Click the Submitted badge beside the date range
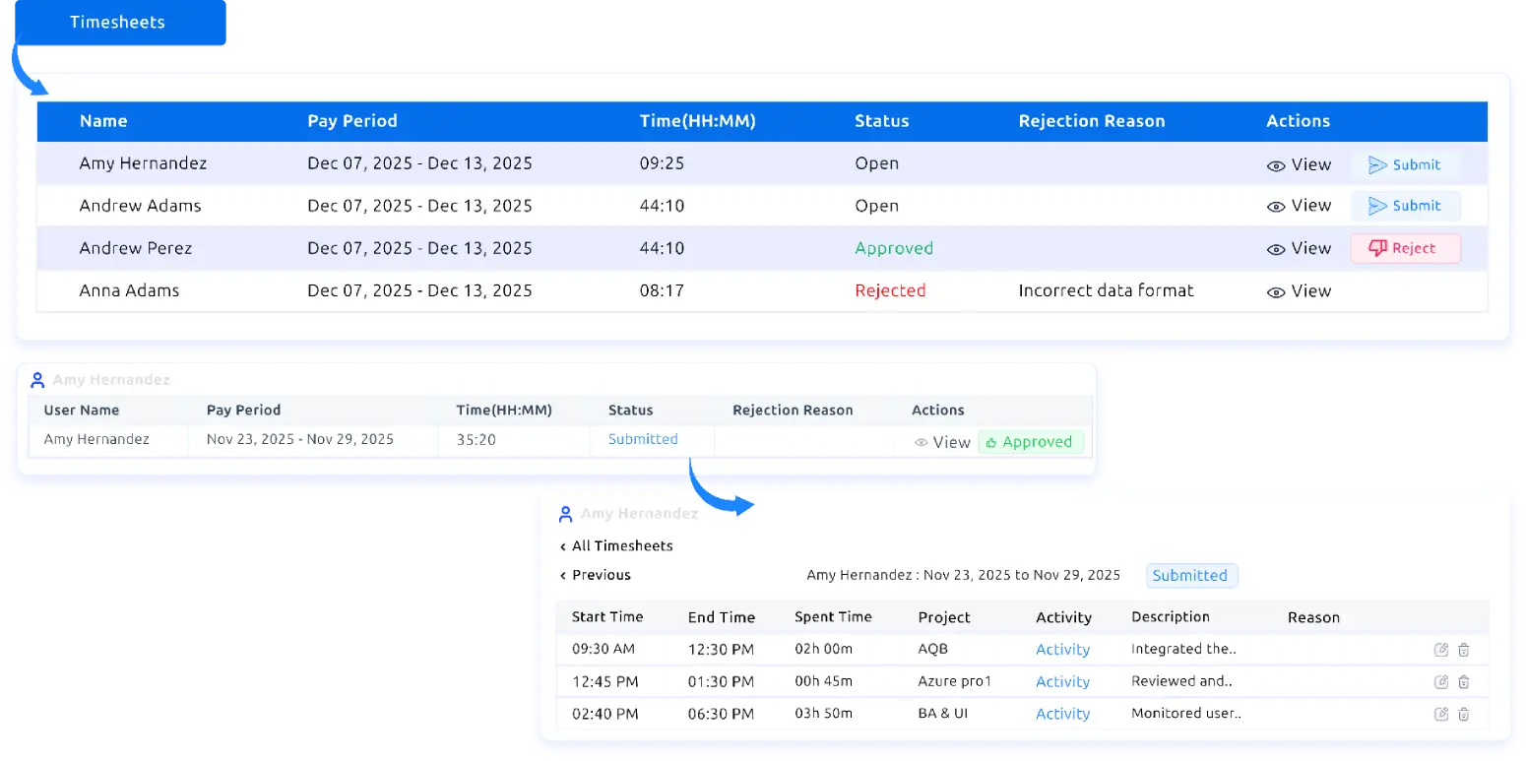The width and height of the screenshot is (1526, 761). pos(1191,575)
